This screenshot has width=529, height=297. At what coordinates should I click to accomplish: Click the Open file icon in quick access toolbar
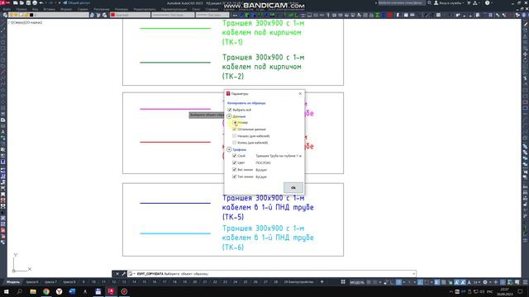pyautogui.click(x=21, y=2)
